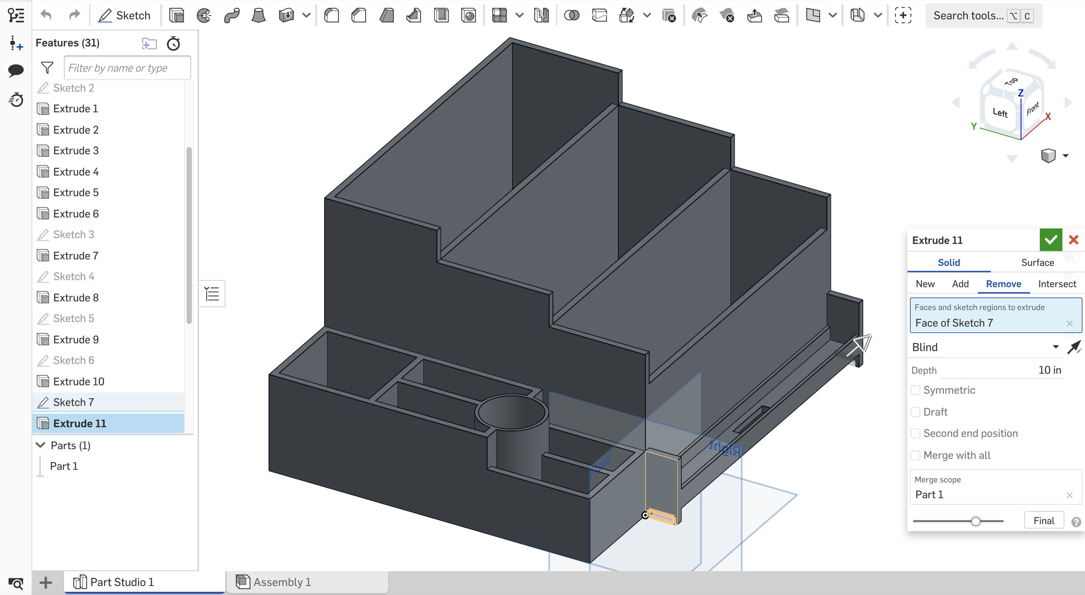Enable the Symmetric option in Extrude 11
The height and width of the screenshot is (595, 1085).
(916, 390)
